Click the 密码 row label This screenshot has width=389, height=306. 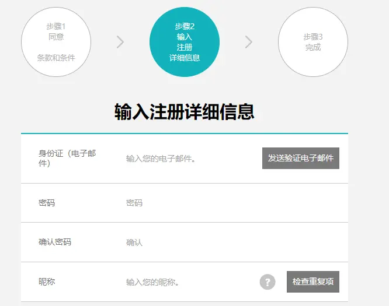click(x=47, y=203)
